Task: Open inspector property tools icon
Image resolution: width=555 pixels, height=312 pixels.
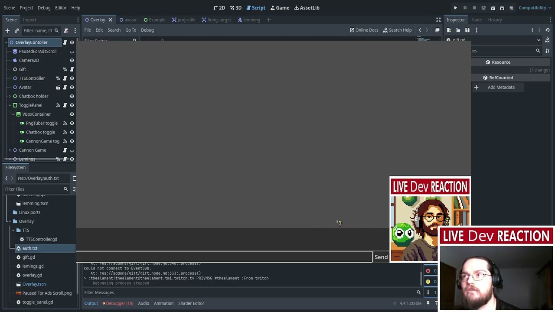Action: pos(547,51)
